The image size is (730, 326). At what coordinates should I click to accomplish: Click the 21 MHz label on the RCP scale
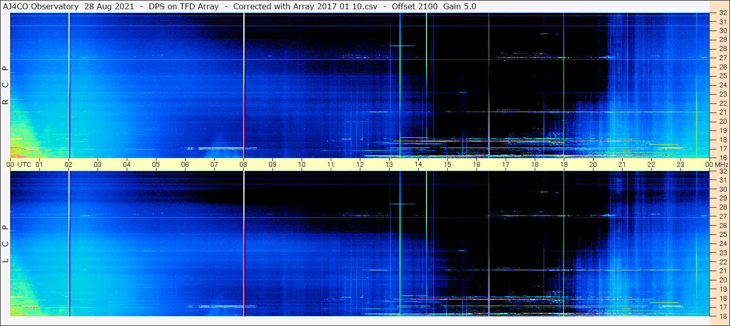pyautogui.click(x=722, y=112)
